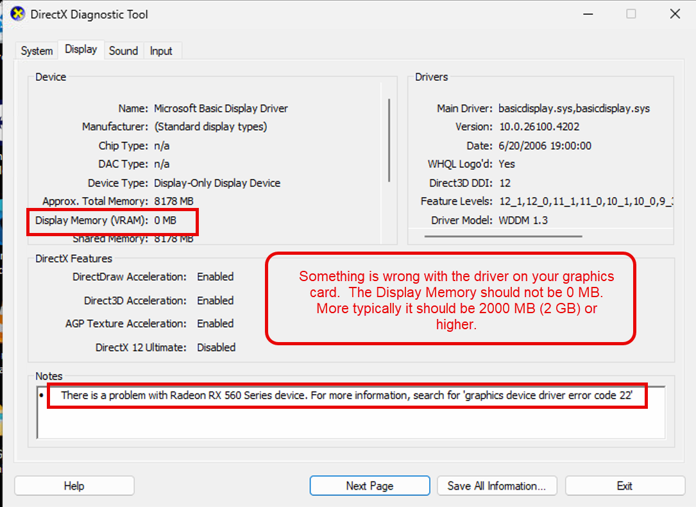Select the Display tab
The width and height of the screenshot is (696, 507).
(x=81, y=49)
